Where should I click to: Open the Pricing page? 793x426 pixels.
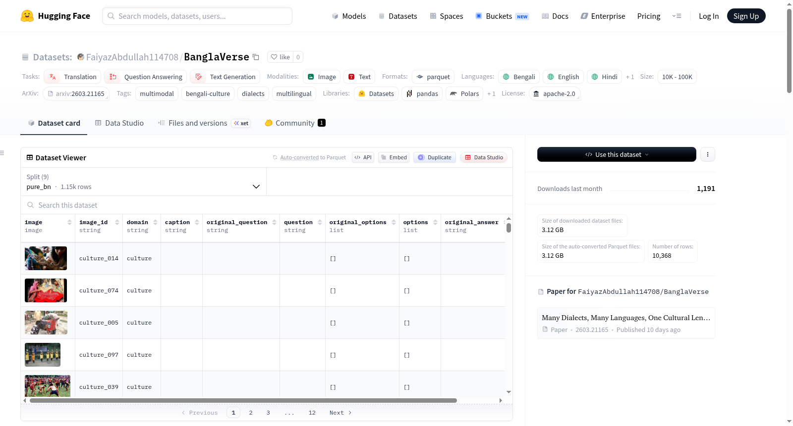tap(649, 16)
